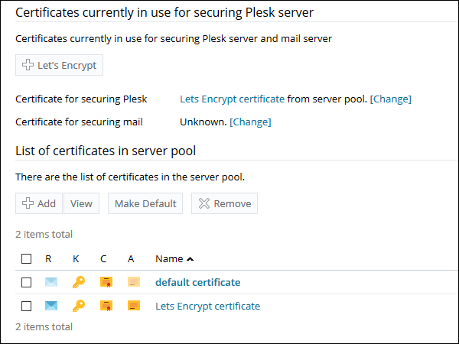Click the CA certificate icon for default certificate

pyautogui.click(x=134, y=282)
